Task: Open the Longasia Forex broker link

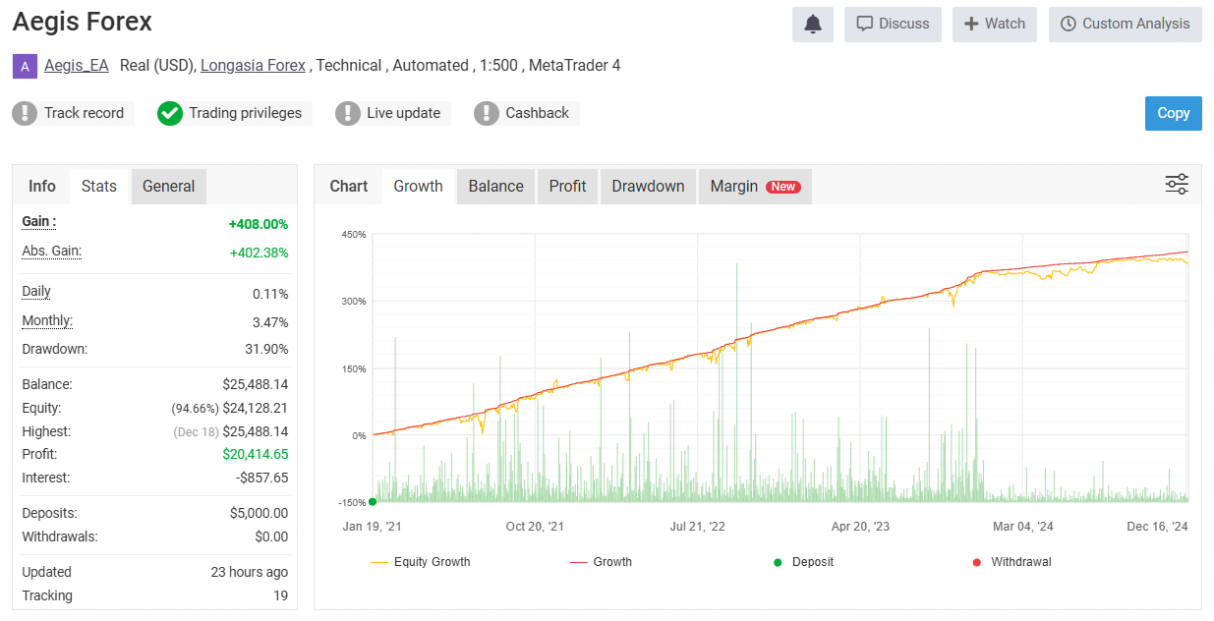Action: point(253,66)
